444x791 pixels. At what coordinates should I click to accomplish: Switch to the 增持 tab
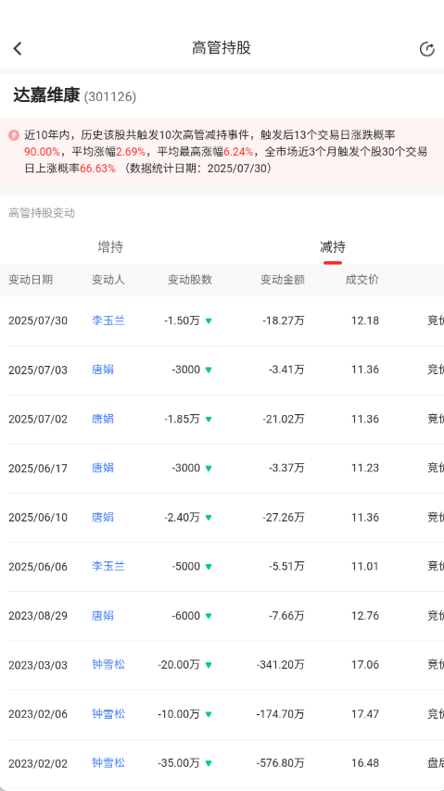(110, 247)
